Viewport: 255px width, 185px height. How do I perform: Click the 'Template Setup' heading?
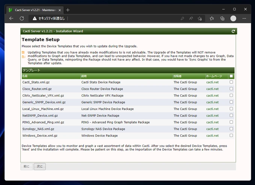40,39
